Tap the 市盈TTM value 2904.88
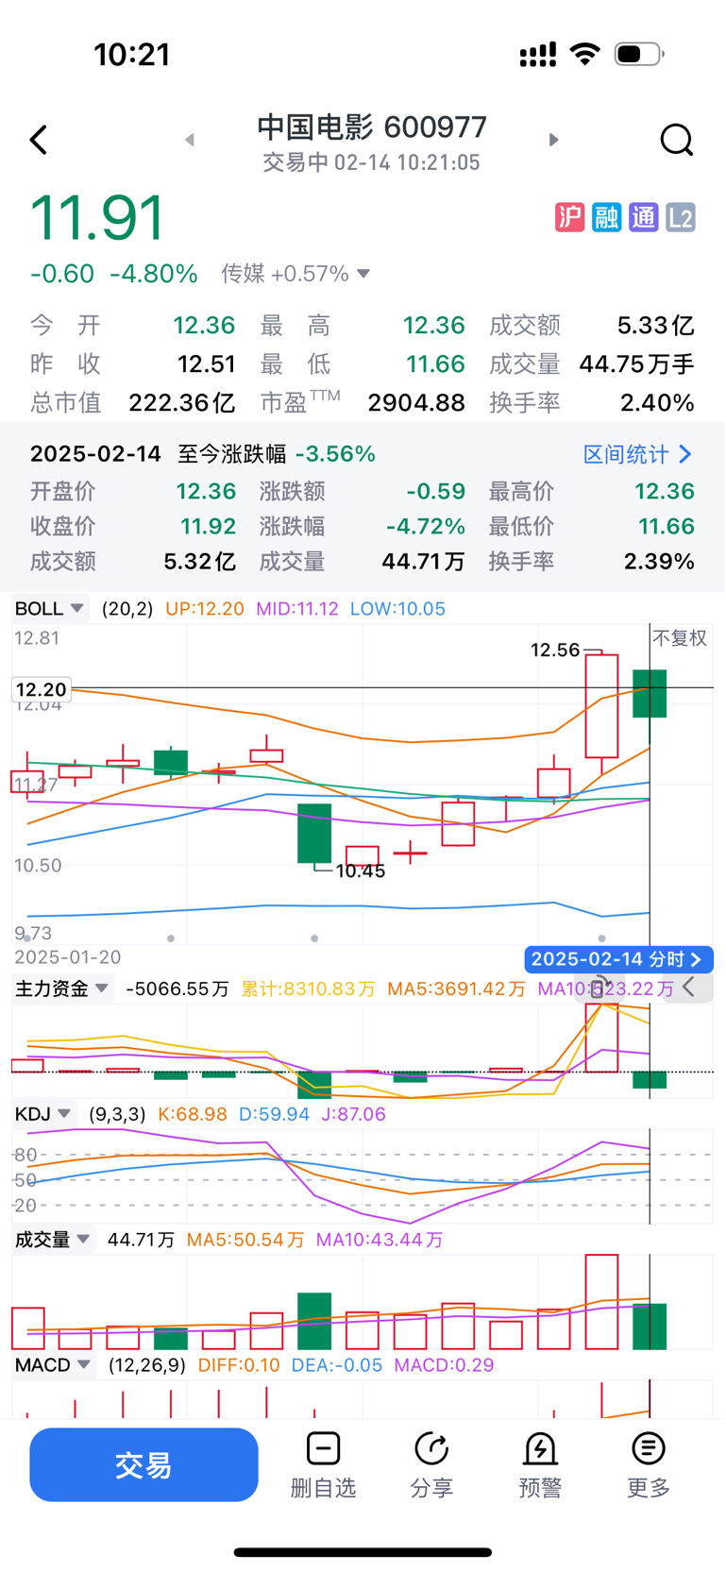This screenshot has width=726, height=1572. point(416,403)
